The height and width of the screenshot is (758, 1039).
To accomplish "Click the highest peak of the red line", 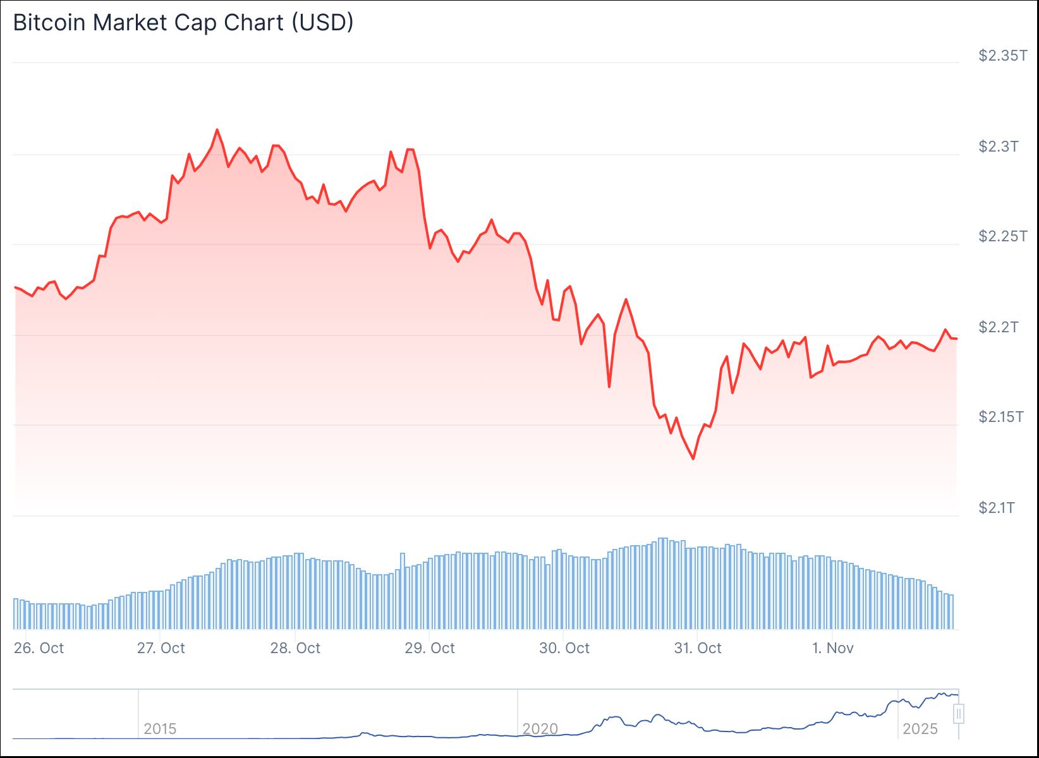I will [217, 129].
